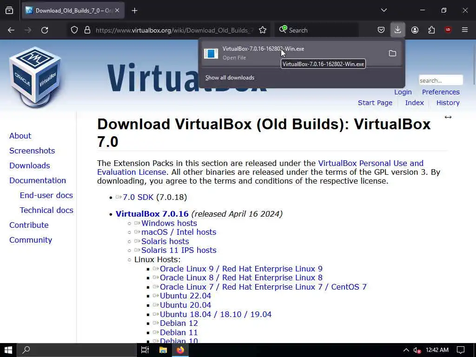Open the VirtualBox 7.0.16 heading link
The height and width of the screenshot is (357, 476).
152,214
